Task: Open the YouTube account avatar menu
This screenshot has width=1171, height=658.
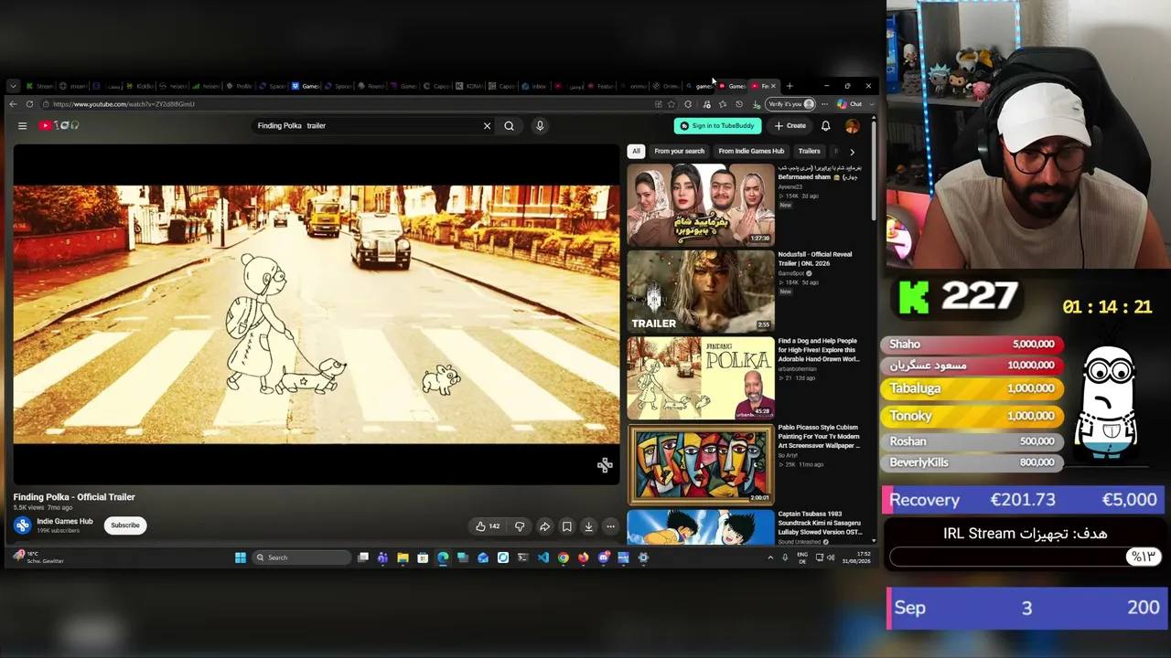Action: point(852,126)
